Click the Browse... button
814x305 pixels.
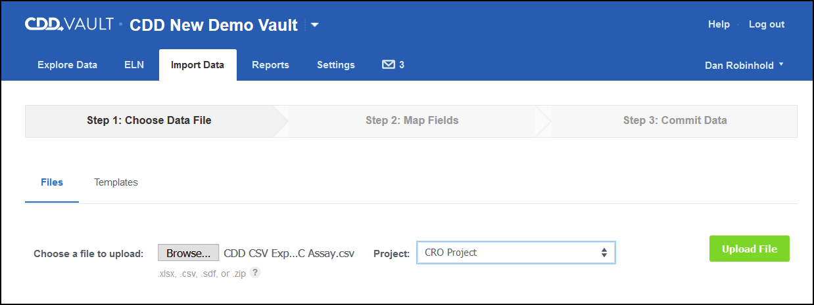188,253
